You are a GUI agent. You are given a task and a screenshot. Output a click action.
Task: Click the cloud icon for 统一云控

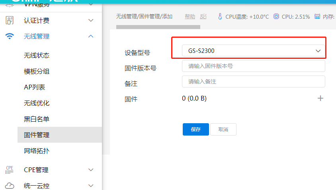click(10, 186)
